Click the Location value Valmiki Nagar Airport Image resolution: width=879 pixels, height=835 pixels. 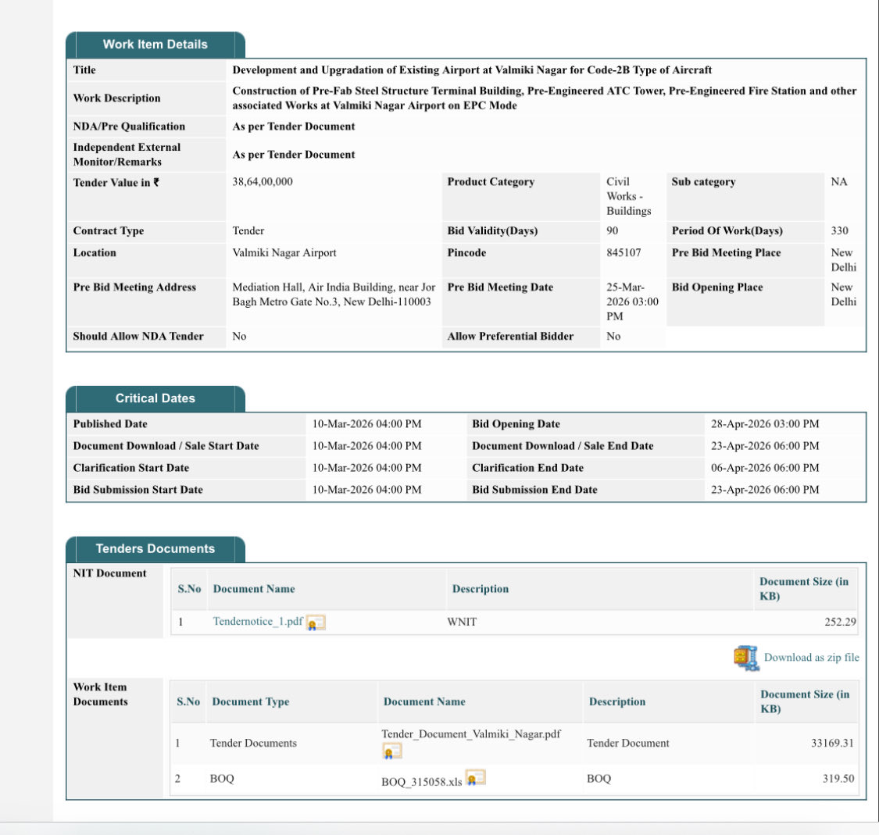[x=284, y=253]
